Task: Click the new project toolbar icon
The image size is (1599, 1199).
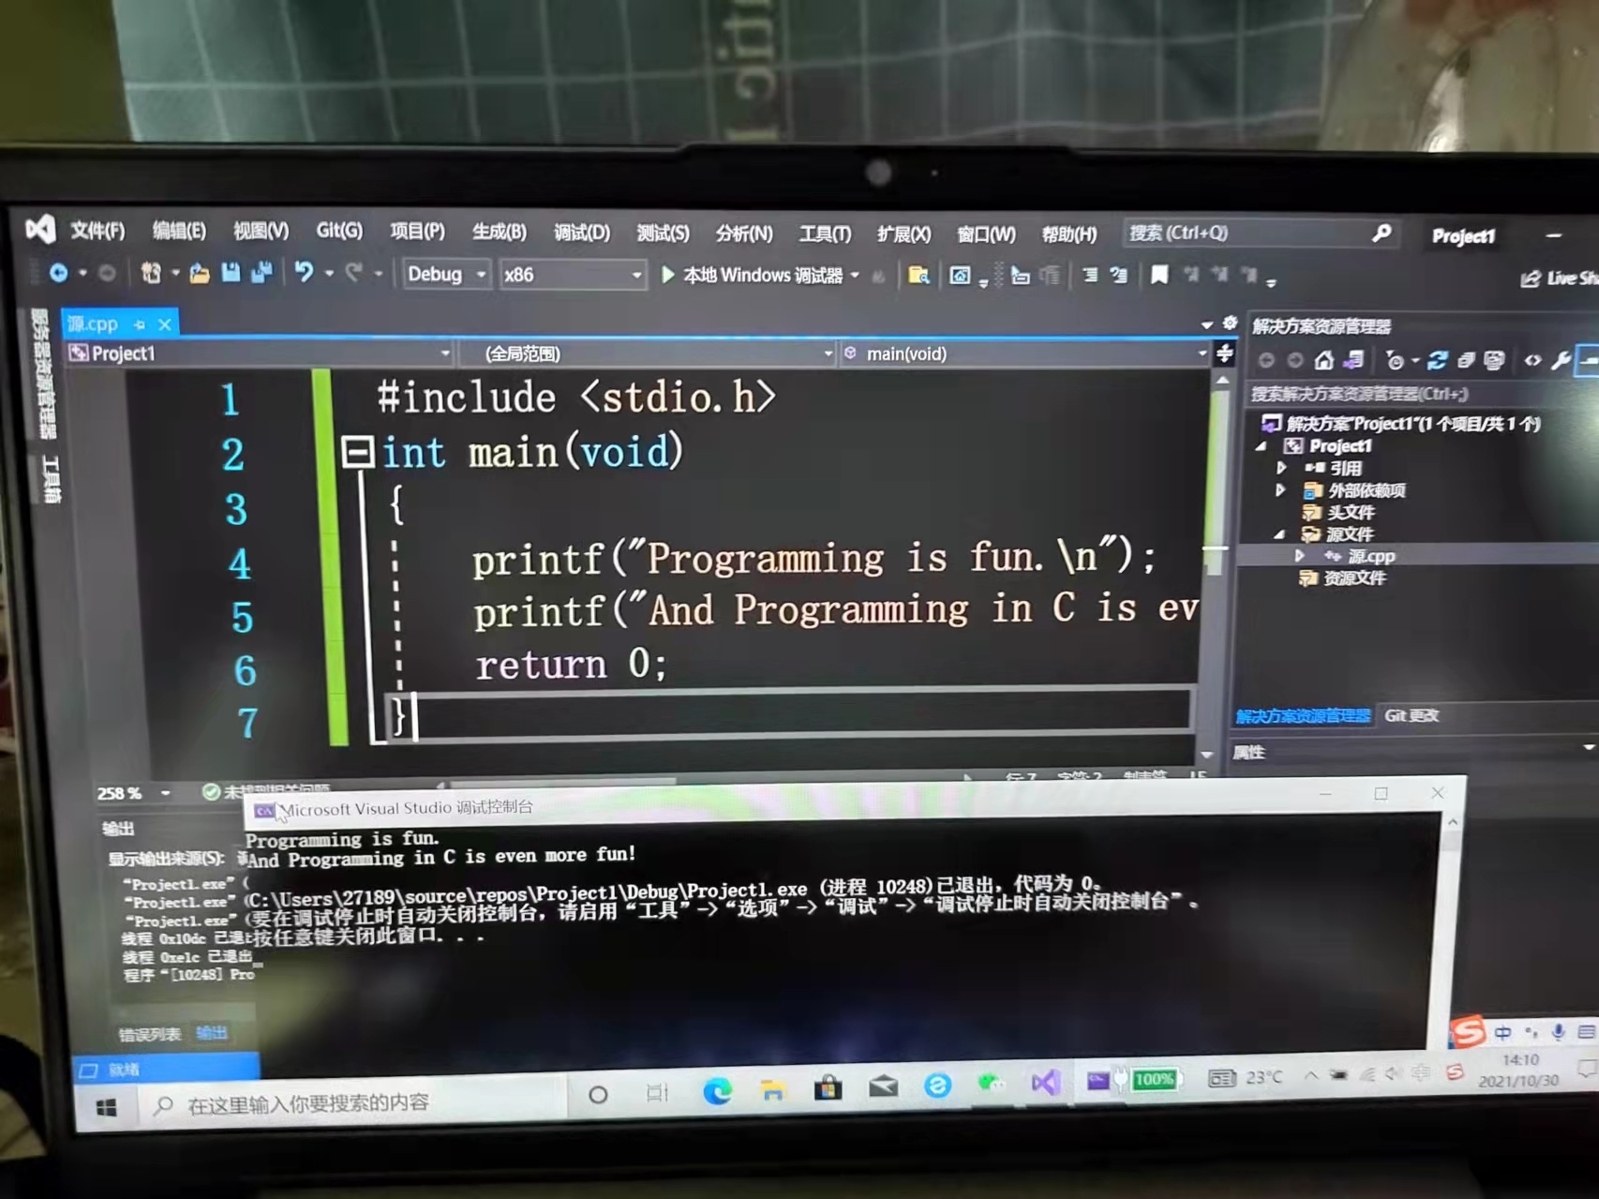Action: coord(150,273)
